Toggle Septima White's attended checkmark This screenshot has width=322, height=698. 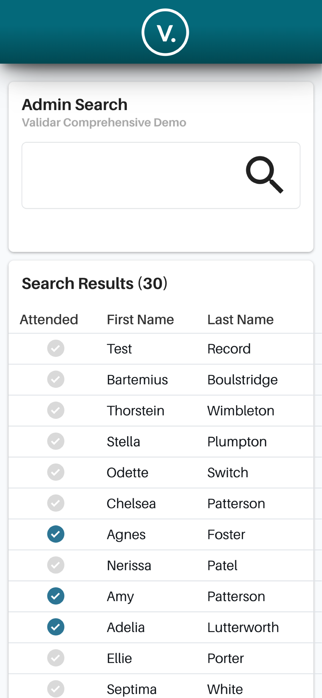click(x=55, y=688)
